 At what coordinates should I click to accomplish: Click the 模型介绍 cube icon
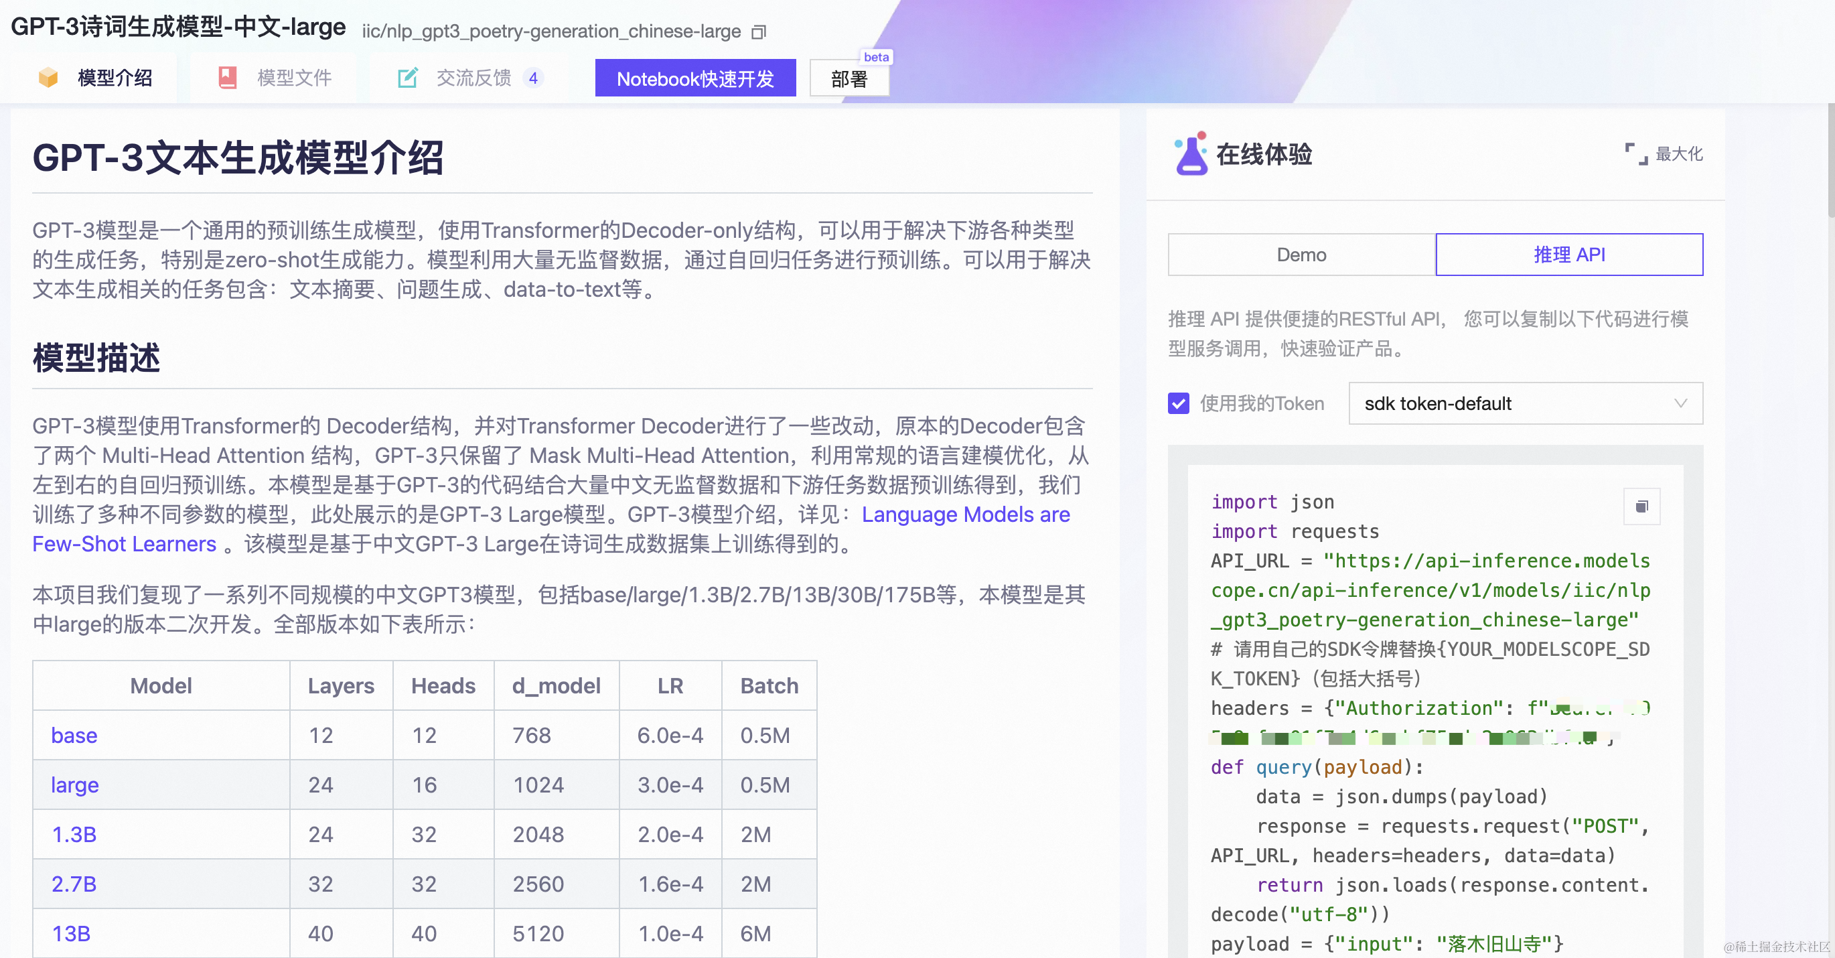(x=48, y=78)
